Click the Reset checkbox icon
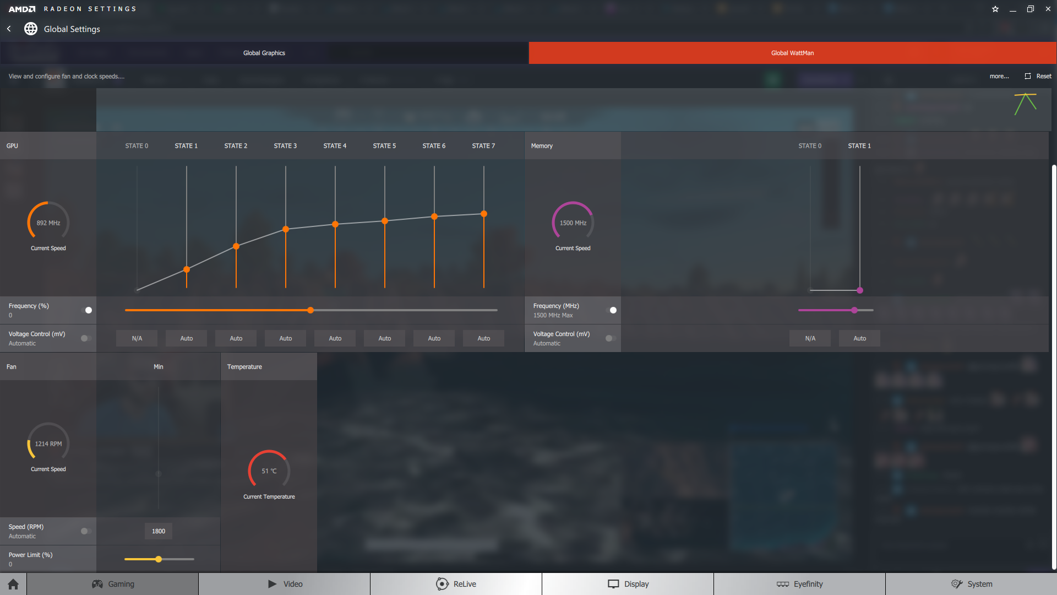This screenshot has height=595, width=1057. (x=1028, y=76)
